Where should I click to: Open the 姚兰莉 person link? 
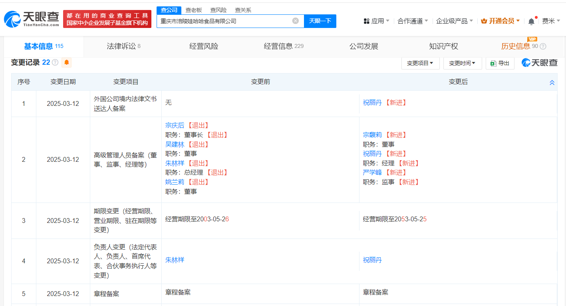[x=175, y=182]
